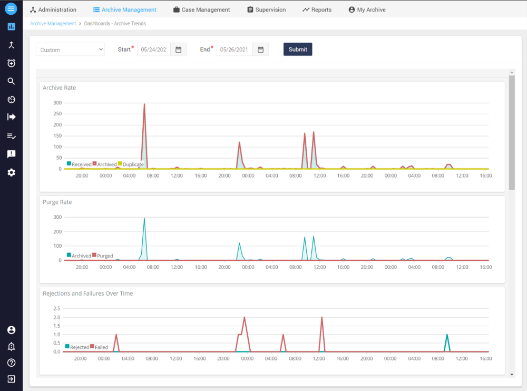Click the Purge Rate chart title
Image resolution: width=527 pixels, height=391 pixels.
[x=57, y=202]
